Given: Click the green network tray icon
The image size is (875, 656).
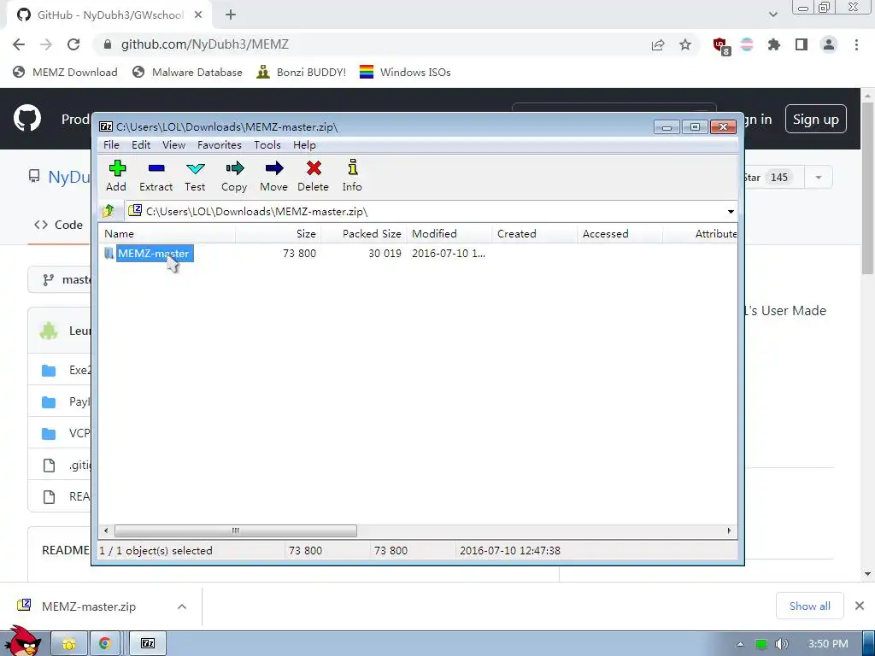Looking at the screenshot, I should click(x=761, y=644).
